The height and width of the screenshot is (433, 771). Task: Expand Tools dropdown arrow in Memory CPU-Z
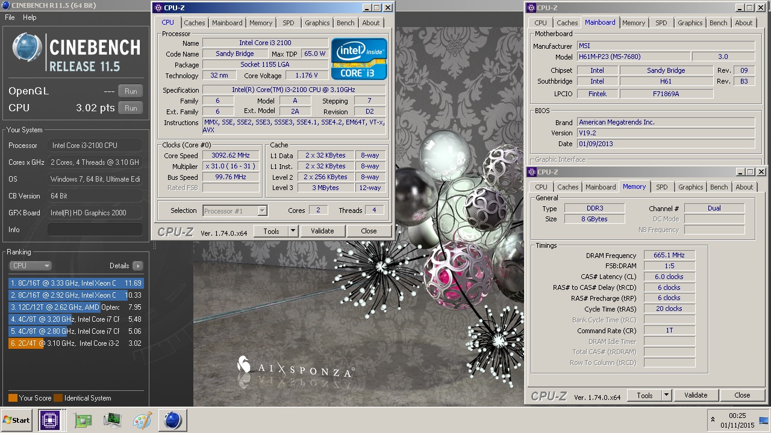pyautogui.click(x=666, y=395)
